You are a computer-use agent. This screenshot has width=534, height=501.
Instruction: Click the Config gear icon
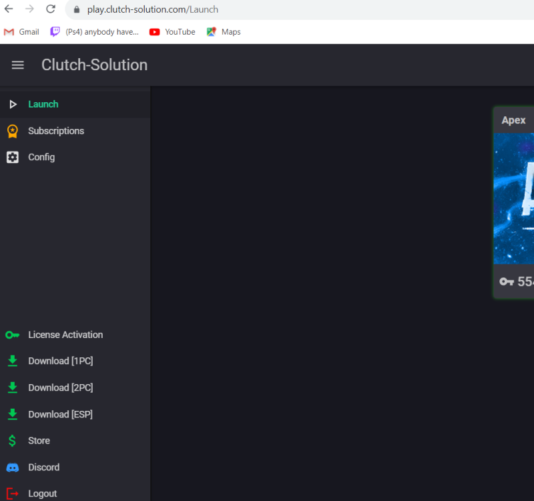pos(13,158)
